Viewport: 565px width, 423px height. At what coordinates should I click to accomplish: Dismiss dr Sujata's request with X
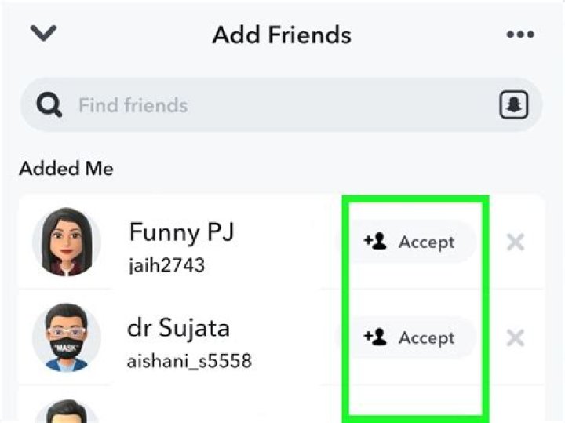tap(516, 338)
